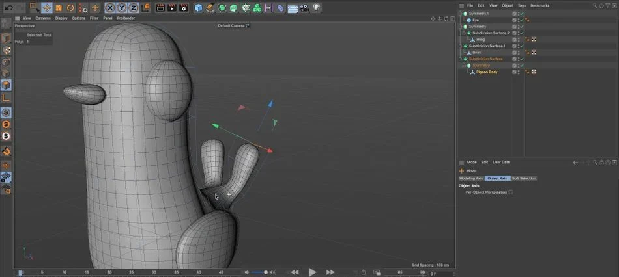The width and height of the screenshot is (619, 277).
Task: Open the Subdivision Surface generators icon
Action: click(x=222, y=8)
